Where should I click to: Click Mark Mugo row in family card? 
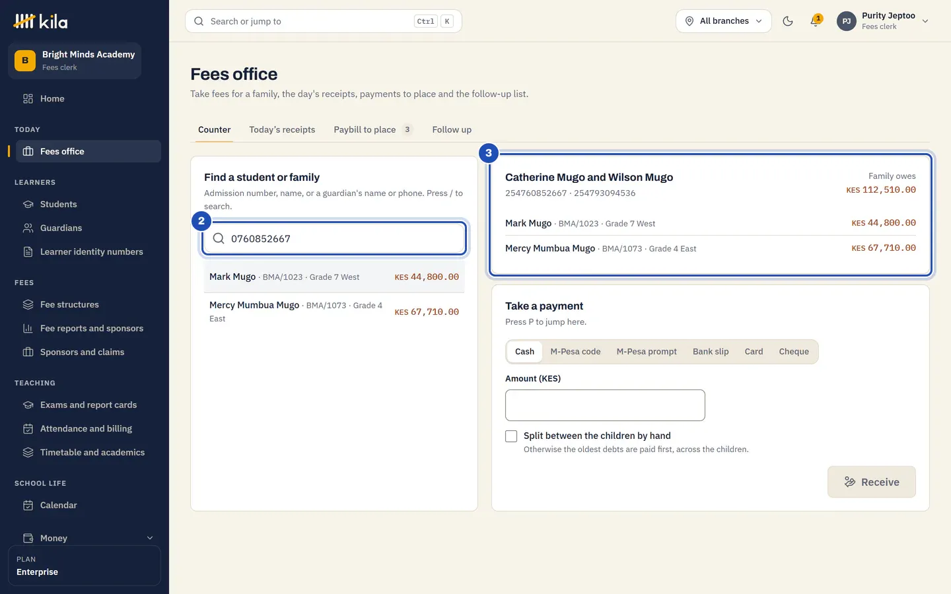tap(711, 223)
